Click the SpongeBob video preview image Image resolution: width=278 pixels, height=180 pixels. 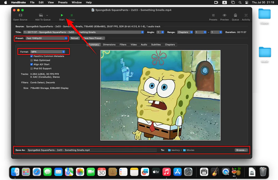click(160, 95)
